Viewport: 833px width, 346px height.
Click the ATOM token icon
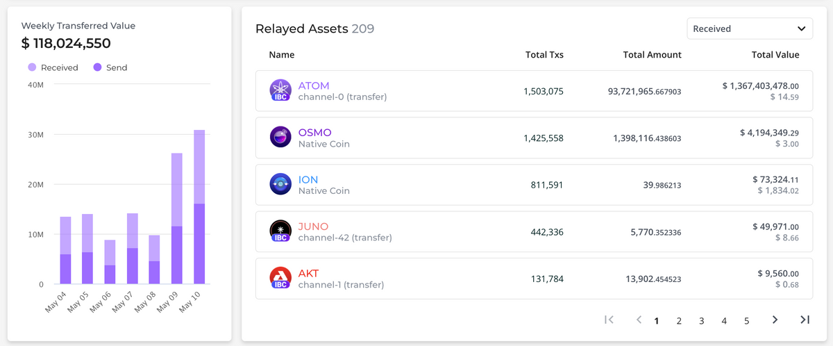point(280,90)
